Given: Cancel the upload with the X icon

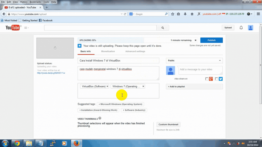Looking at the screenshot, I should (195, 40).
